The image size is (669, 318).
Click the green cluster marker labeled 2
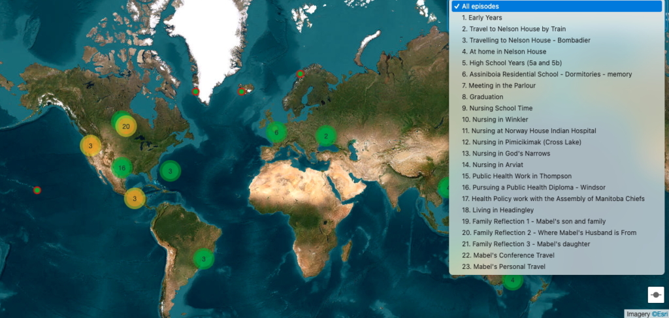point(325,136)
